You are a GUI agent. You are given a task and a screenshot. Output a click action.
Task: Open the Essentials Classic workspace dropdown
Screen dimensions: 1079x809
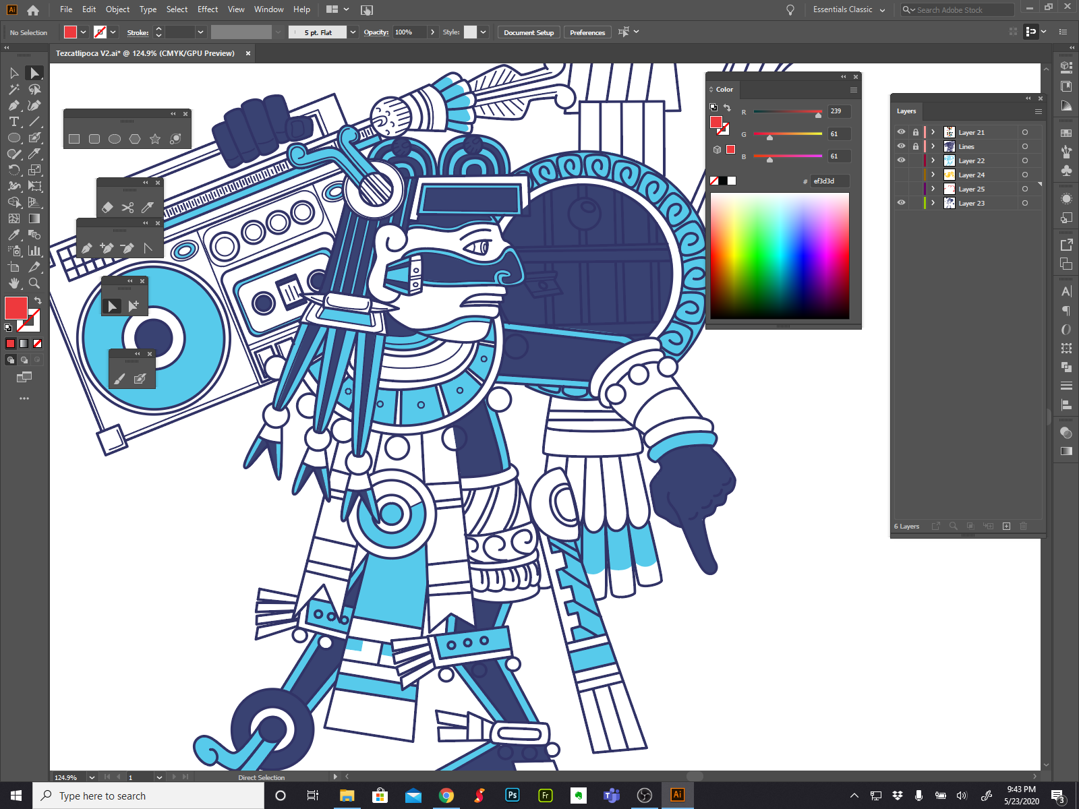(849, 9)
